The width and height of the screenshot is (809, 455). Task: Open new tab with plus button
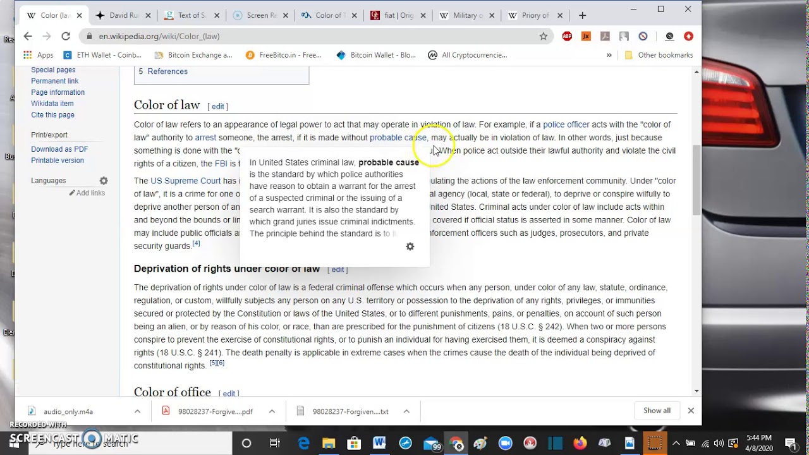coord(582,15)
